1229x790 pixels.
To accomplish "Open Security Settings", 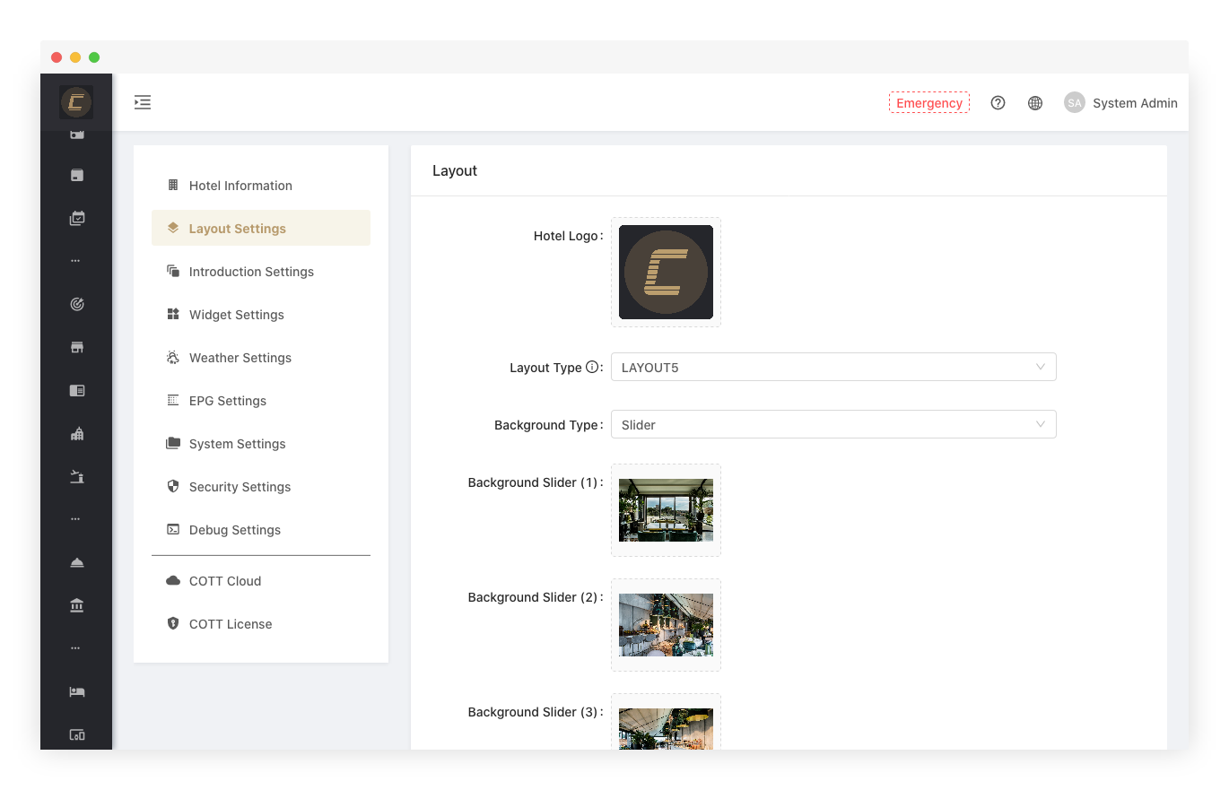I will coord(261,486).
